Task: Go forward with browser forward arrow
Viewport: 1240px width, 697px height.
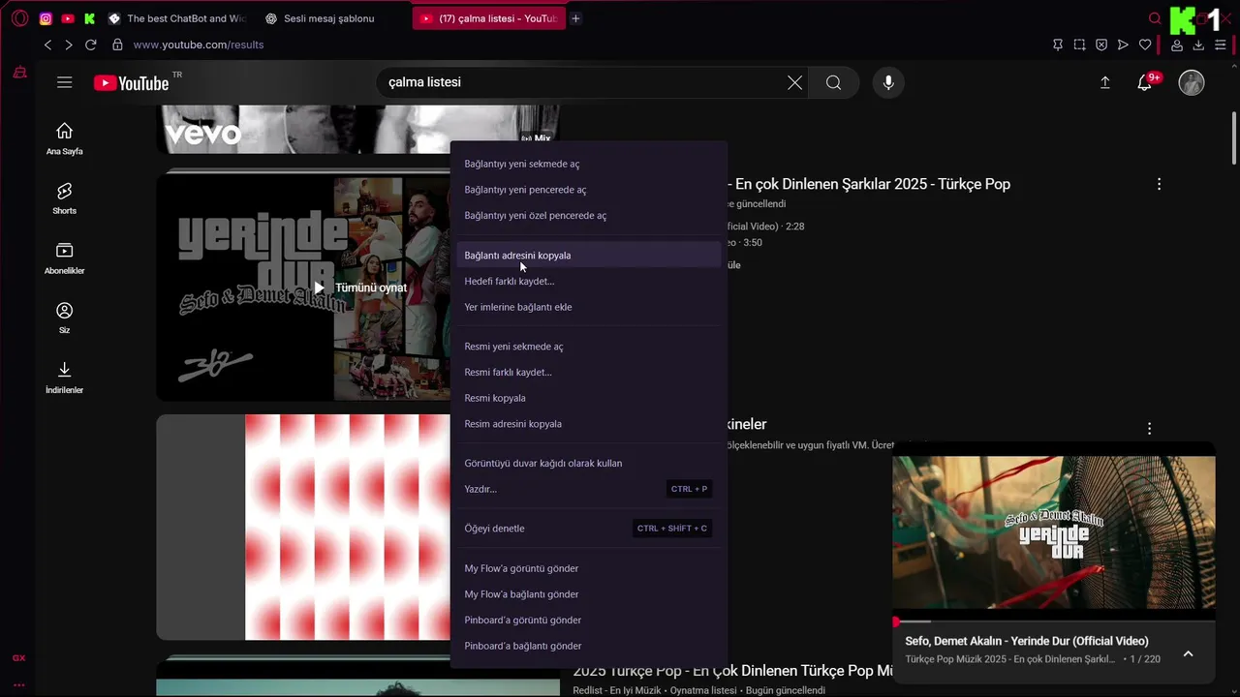Action: (x=69, y=45)
